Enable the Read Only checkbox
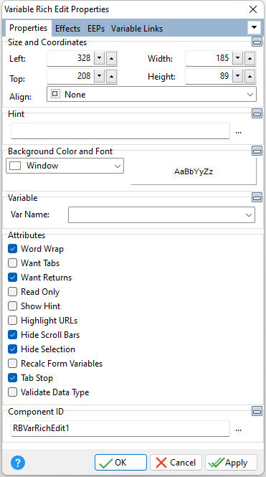Image resolution: width=266 pixels, height=477 pixels. pos(12,292)
